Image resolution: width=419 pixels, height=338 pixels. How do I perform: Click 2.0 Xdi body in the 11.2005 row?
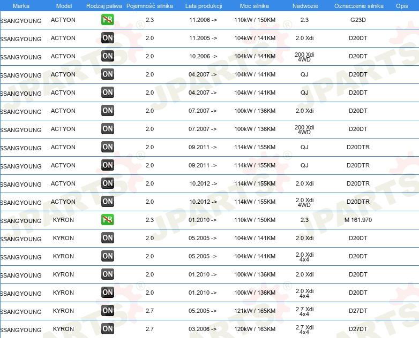(x=305, y=38)
